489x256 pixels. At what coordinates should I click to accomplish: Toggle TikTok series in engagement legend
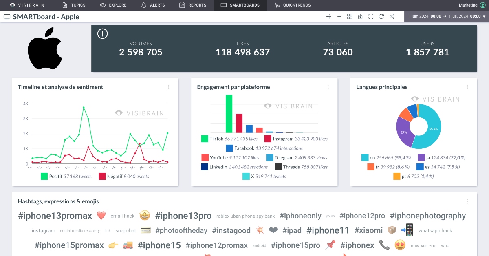tap(205, 139)
